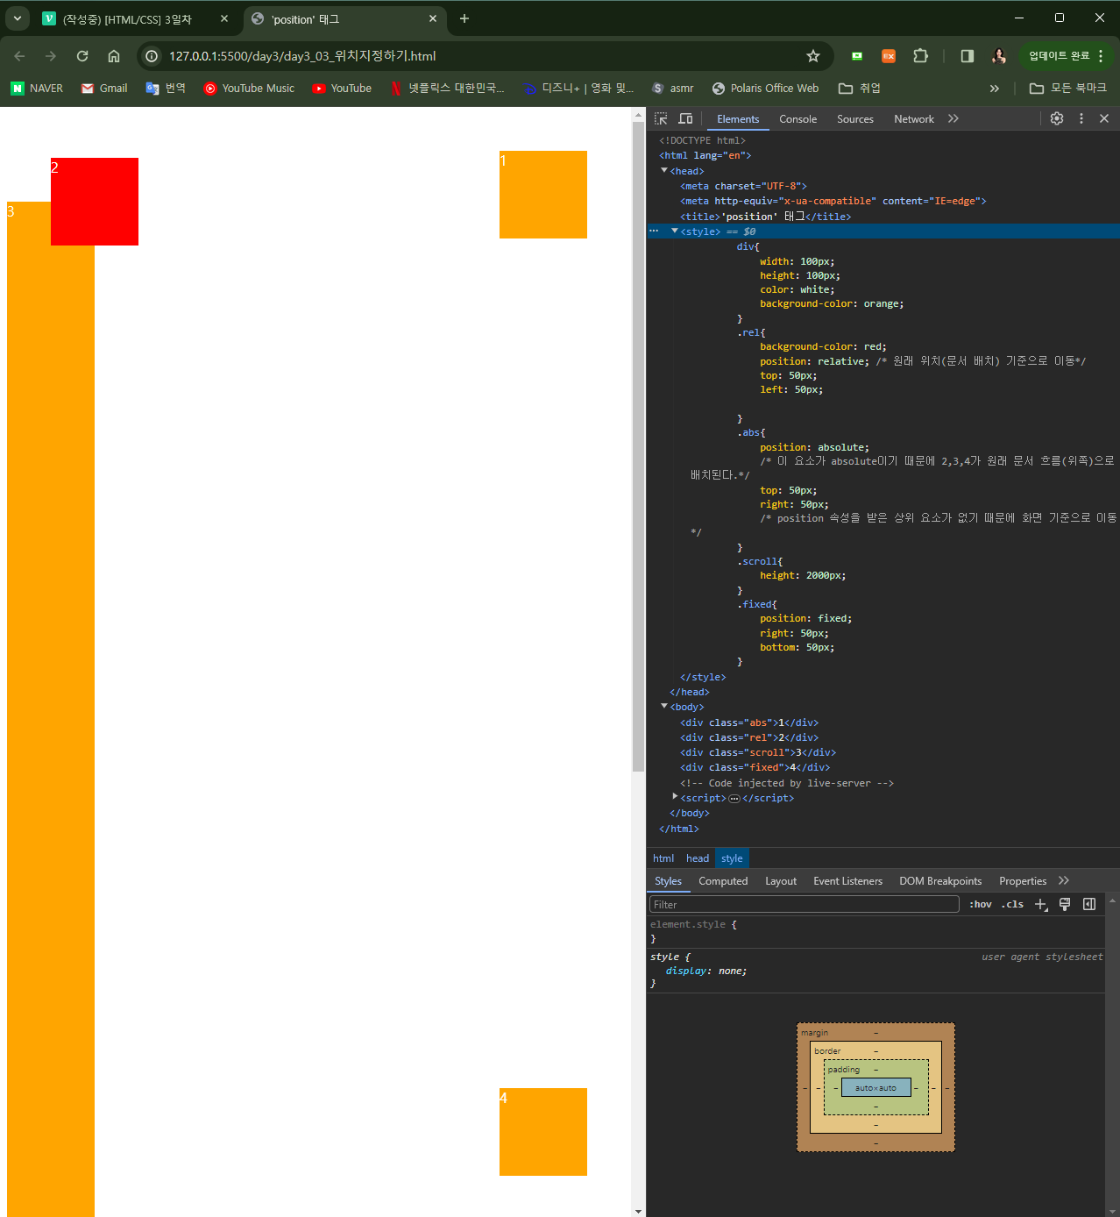Click the orange box labeled 4

tap(543, 1132)
